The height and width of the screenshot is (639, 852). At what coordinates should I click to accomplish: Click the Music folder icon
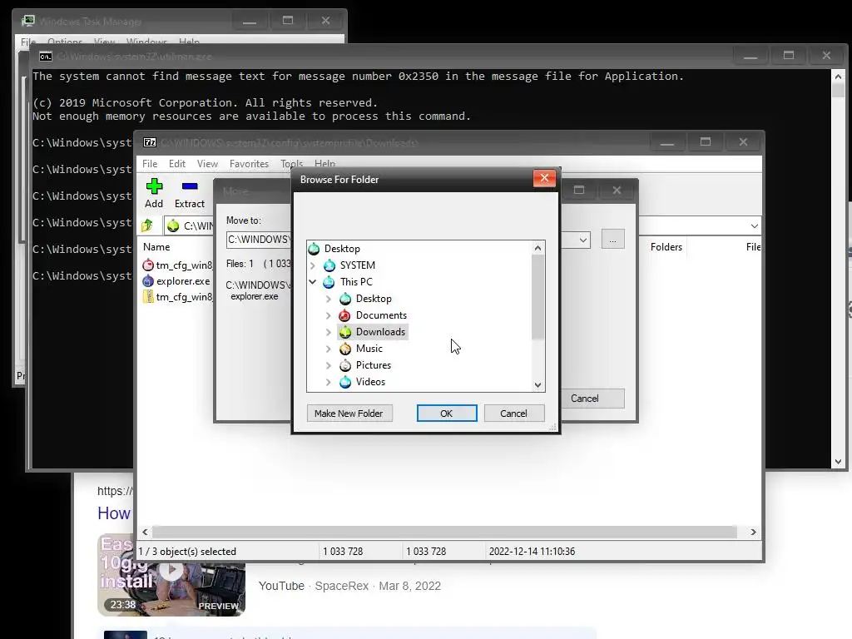[345, 349]
